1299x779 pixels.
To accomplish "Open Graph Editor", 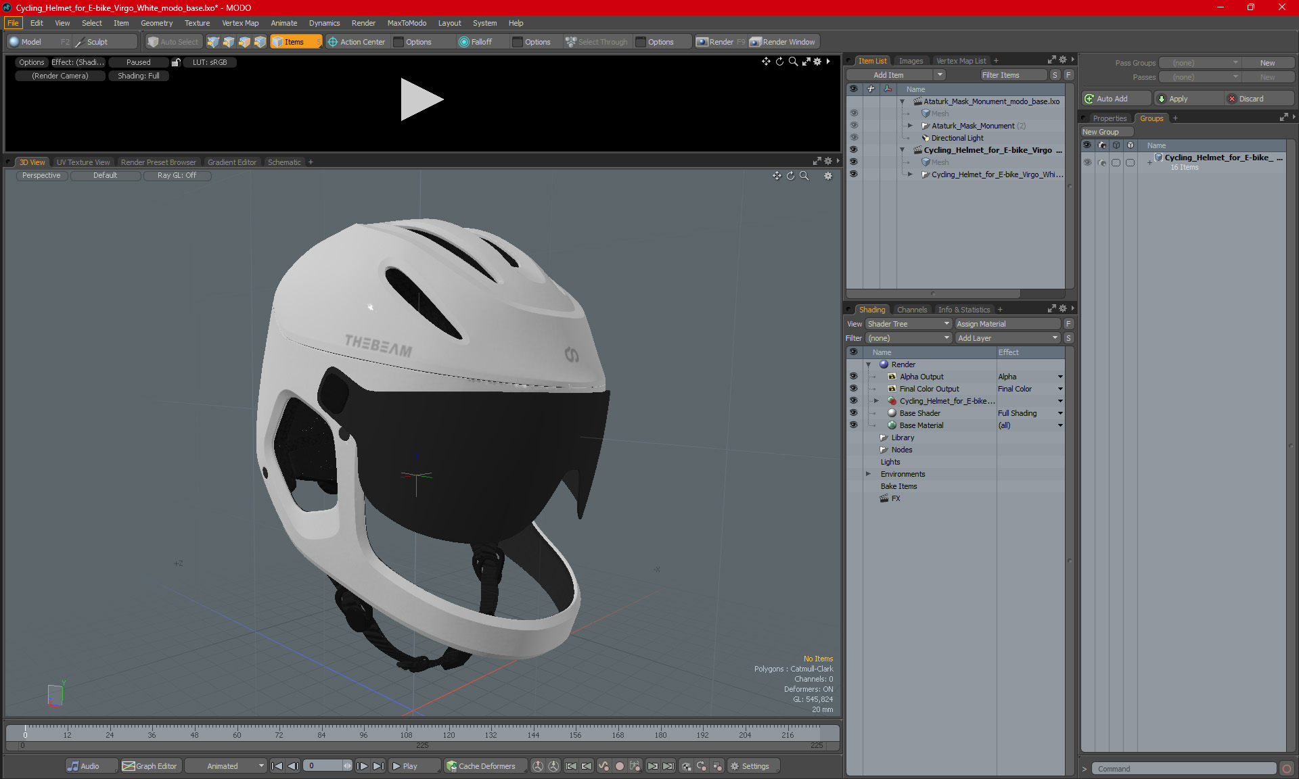I will click(x=150, y=766).
